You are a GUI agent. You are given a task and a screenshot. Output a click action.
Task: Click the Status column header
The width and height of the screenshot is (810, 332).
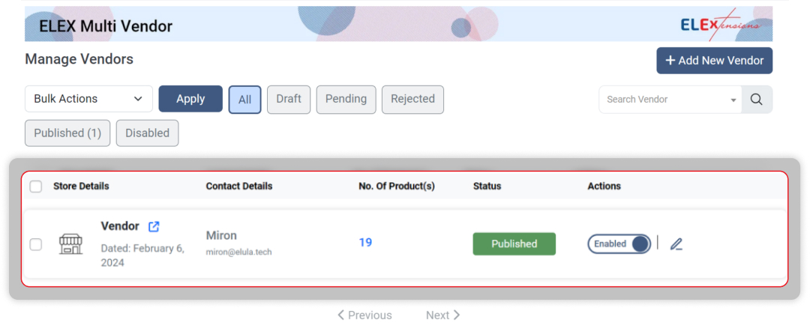click(x=487, y=186)
